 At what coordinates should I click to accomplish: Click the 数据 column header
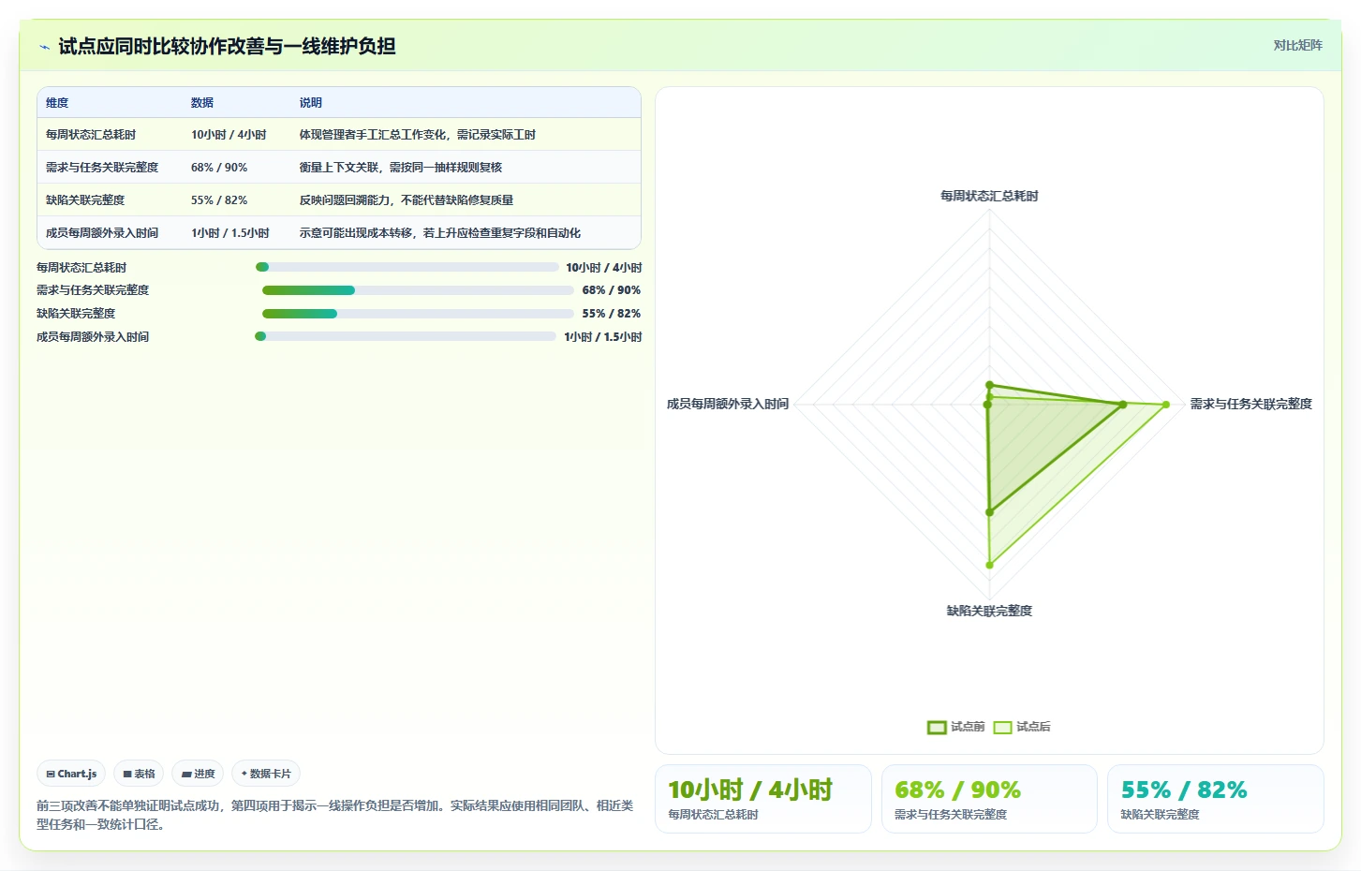202,103
